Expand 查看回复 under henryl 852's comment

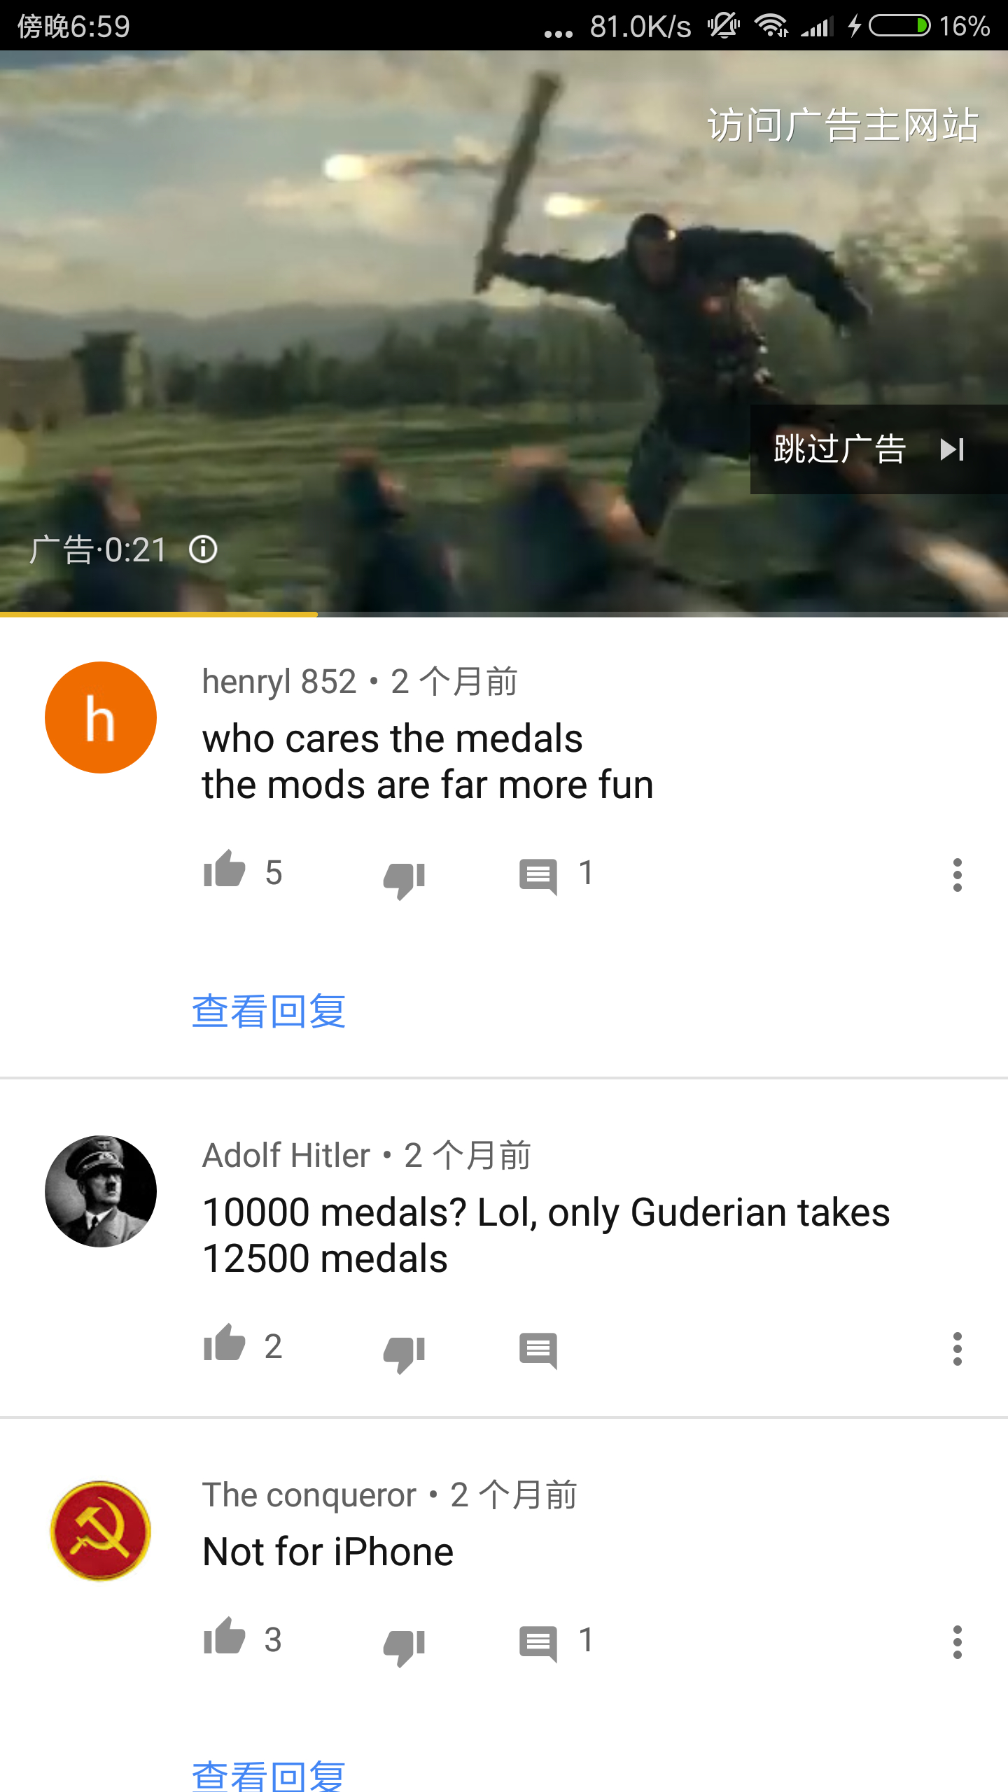point(269,1011)
